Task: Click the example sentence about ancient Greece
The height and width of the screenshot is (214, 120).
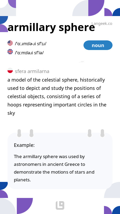Action: tap(54, 168)
